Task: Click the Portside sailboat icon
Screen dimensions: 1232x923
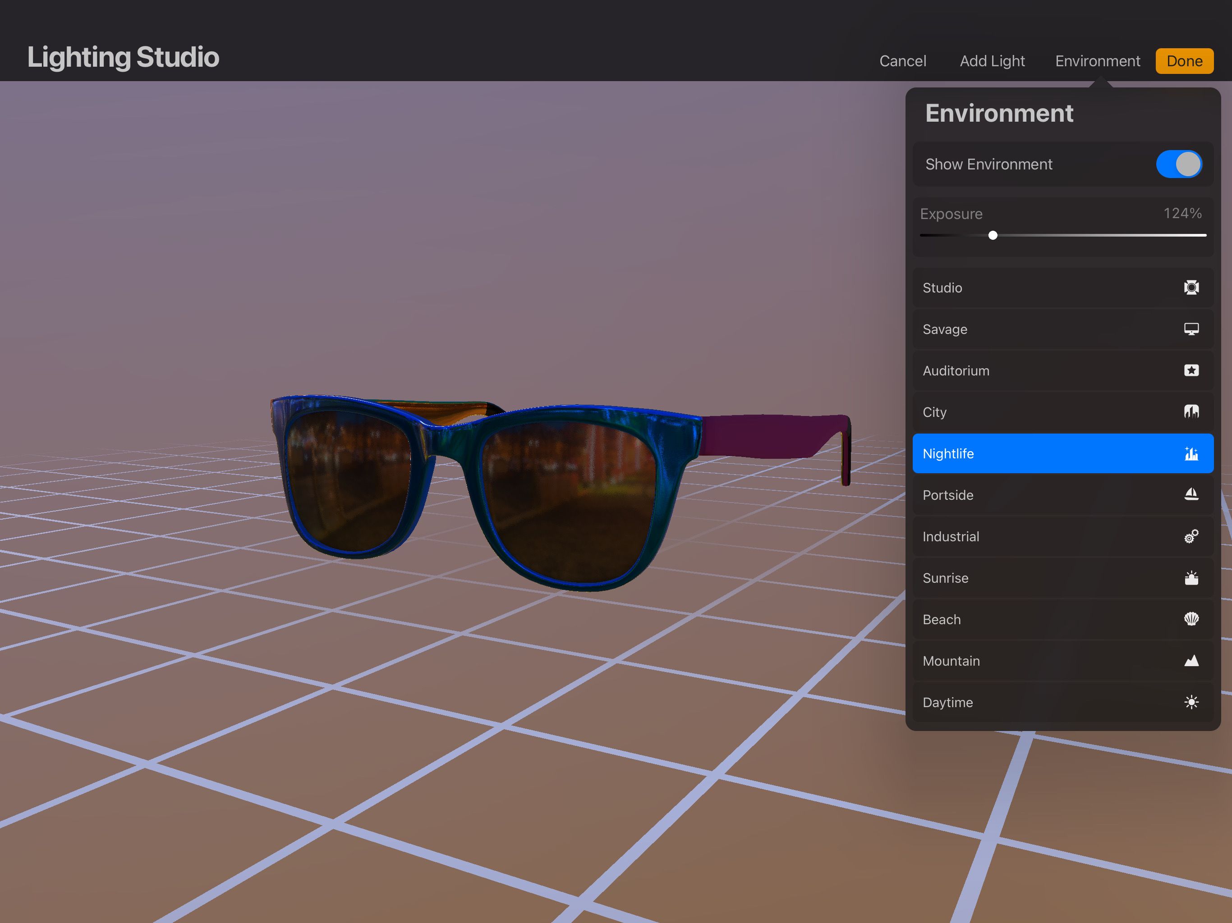Action: click(x=1191, y=494)
